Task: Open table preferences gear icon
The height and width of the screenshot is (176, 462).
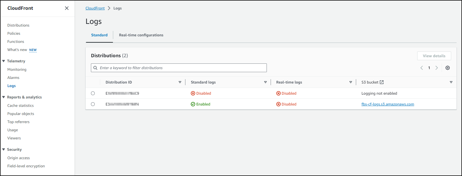Action: pyautogui.click(x=448, y=68)
